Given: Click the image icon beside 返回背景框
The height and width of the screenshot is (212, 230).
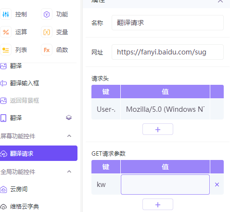Looking at the screenshot, I should coord(3,101).
